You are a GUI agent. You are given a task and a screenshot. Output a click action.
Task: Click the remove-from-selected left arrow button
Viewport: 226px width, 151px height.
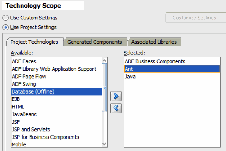(x=116, y=108)
